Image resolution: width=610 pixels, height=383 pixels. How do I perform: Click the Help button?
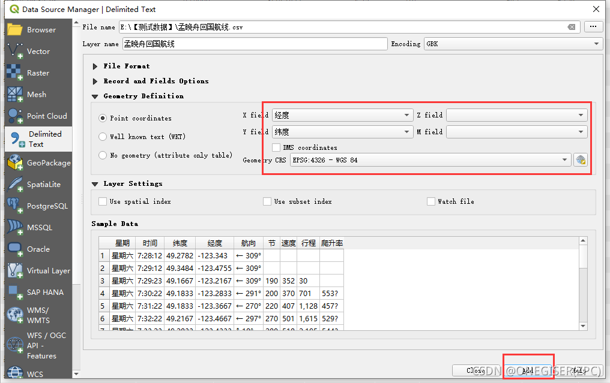tap(579, 370)
